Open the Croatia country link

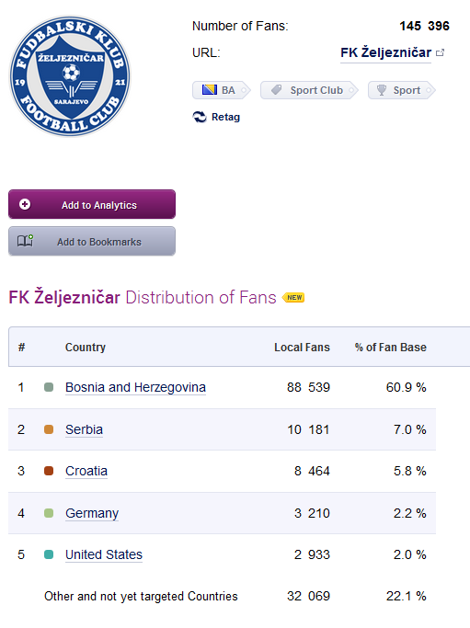coord(86,471)
